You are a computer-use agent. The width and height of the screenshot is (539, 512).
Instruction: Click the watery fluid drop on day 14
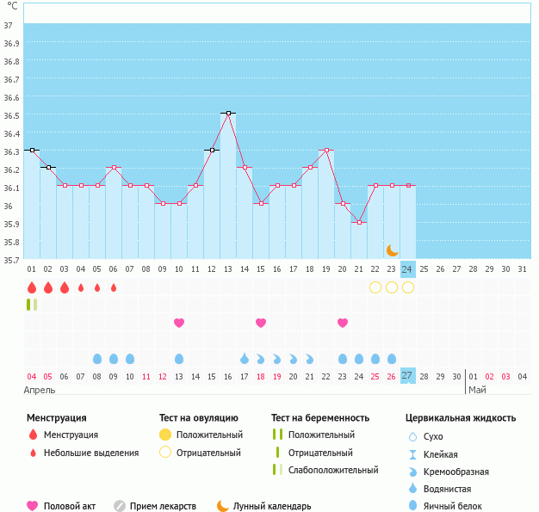tap(245, 359)
